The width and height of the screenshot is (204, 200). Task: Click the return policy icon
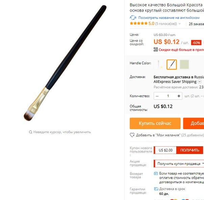coord(156,173)
